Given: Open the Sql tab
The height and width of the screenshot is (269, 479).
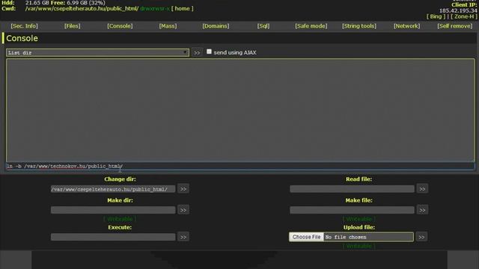Looking at the screenshot, I should pos(263,26).
